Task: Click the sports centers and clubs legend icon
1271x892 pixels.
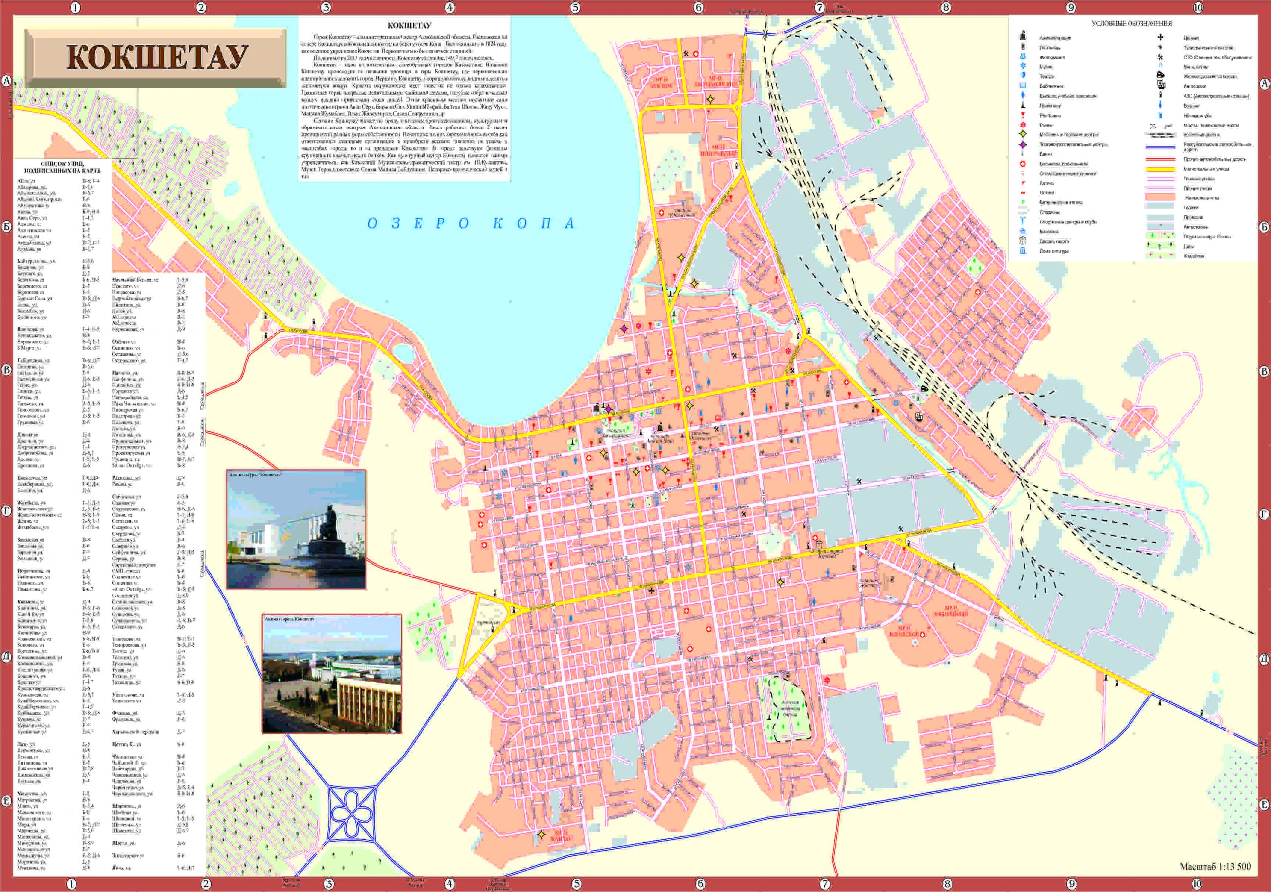Action: pos(1023,220)
